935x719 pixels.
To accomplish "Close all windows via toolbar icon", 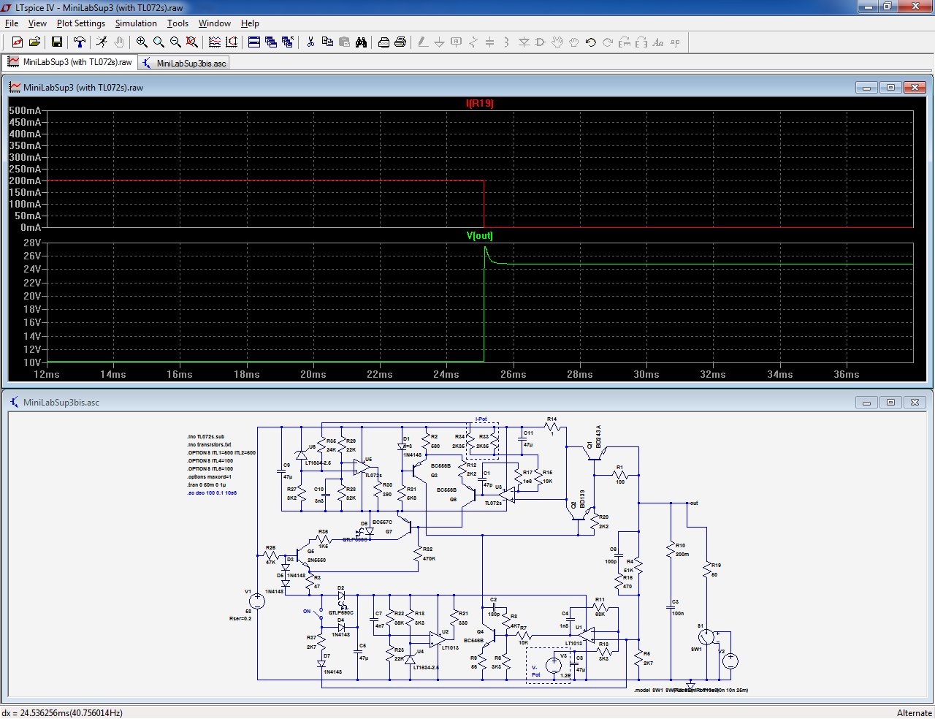I will [x=288, y=42].
